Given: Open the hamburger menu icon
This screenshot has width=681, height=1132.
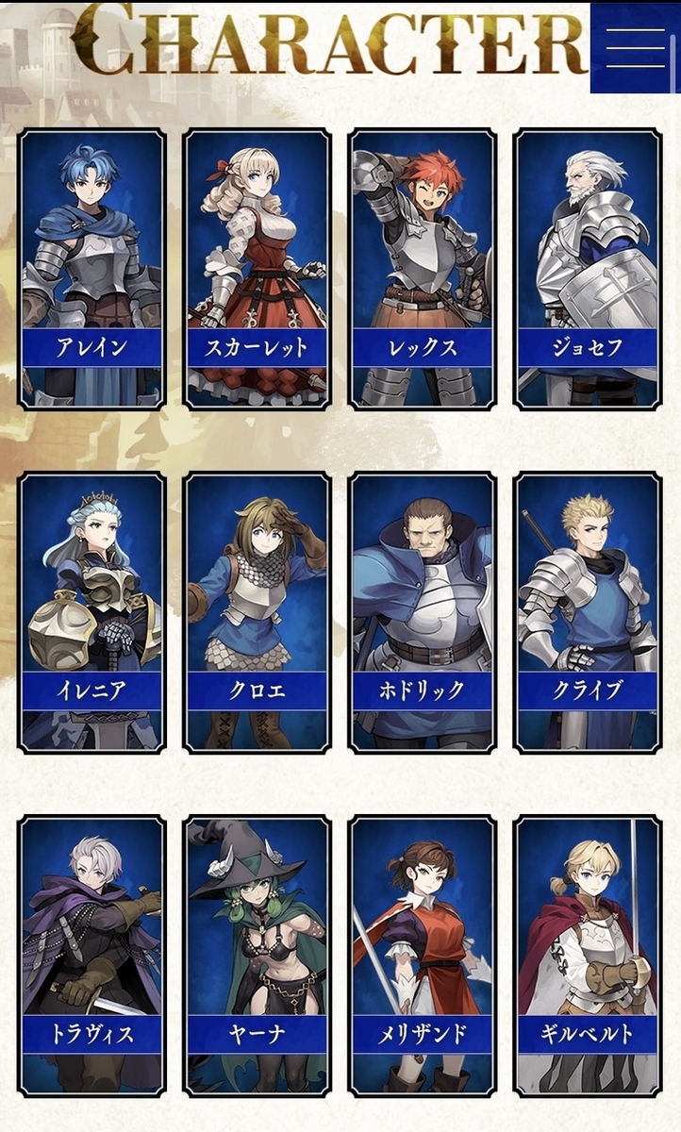Looking at the screenshot, I should point(635,47).
